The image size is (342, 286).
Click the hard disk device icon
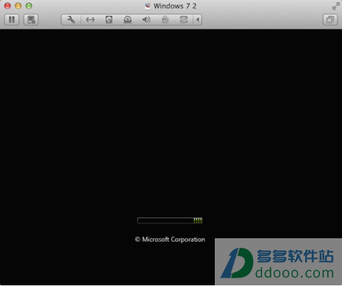[109, 20]
